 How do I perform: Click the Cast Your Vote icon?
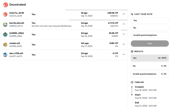[x=132, y=14]
